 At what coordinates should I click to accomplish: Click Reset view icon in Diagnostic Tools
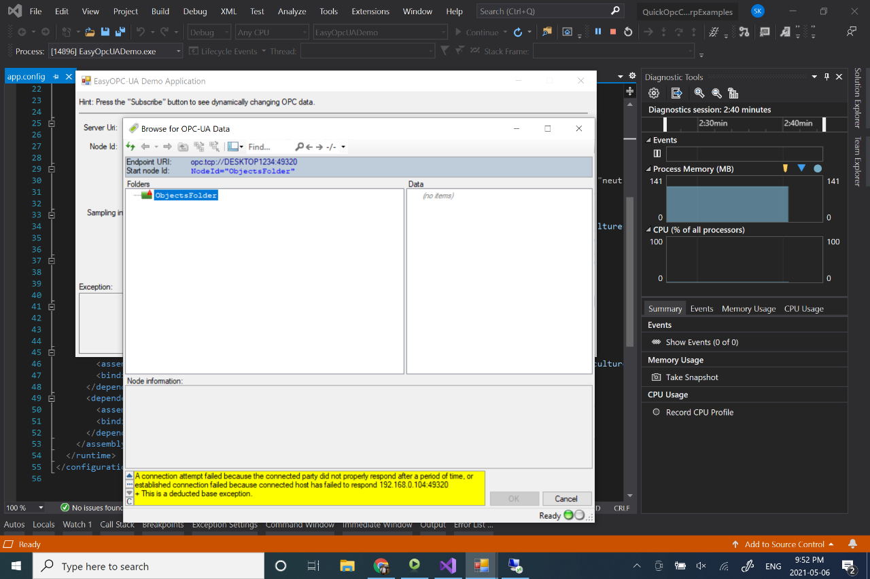coord(733,93)
